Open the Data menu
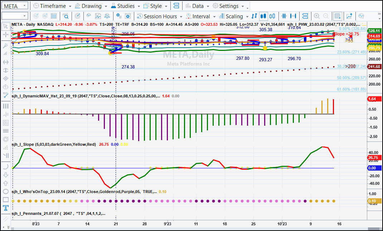 [197, 6]
